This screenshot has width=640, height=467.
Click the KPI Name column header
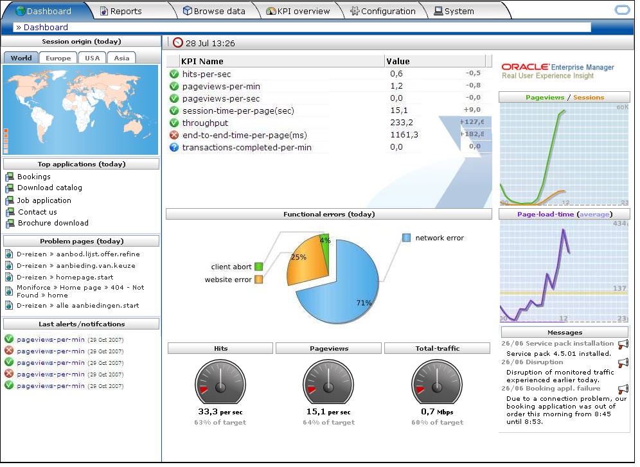(281, 61)
